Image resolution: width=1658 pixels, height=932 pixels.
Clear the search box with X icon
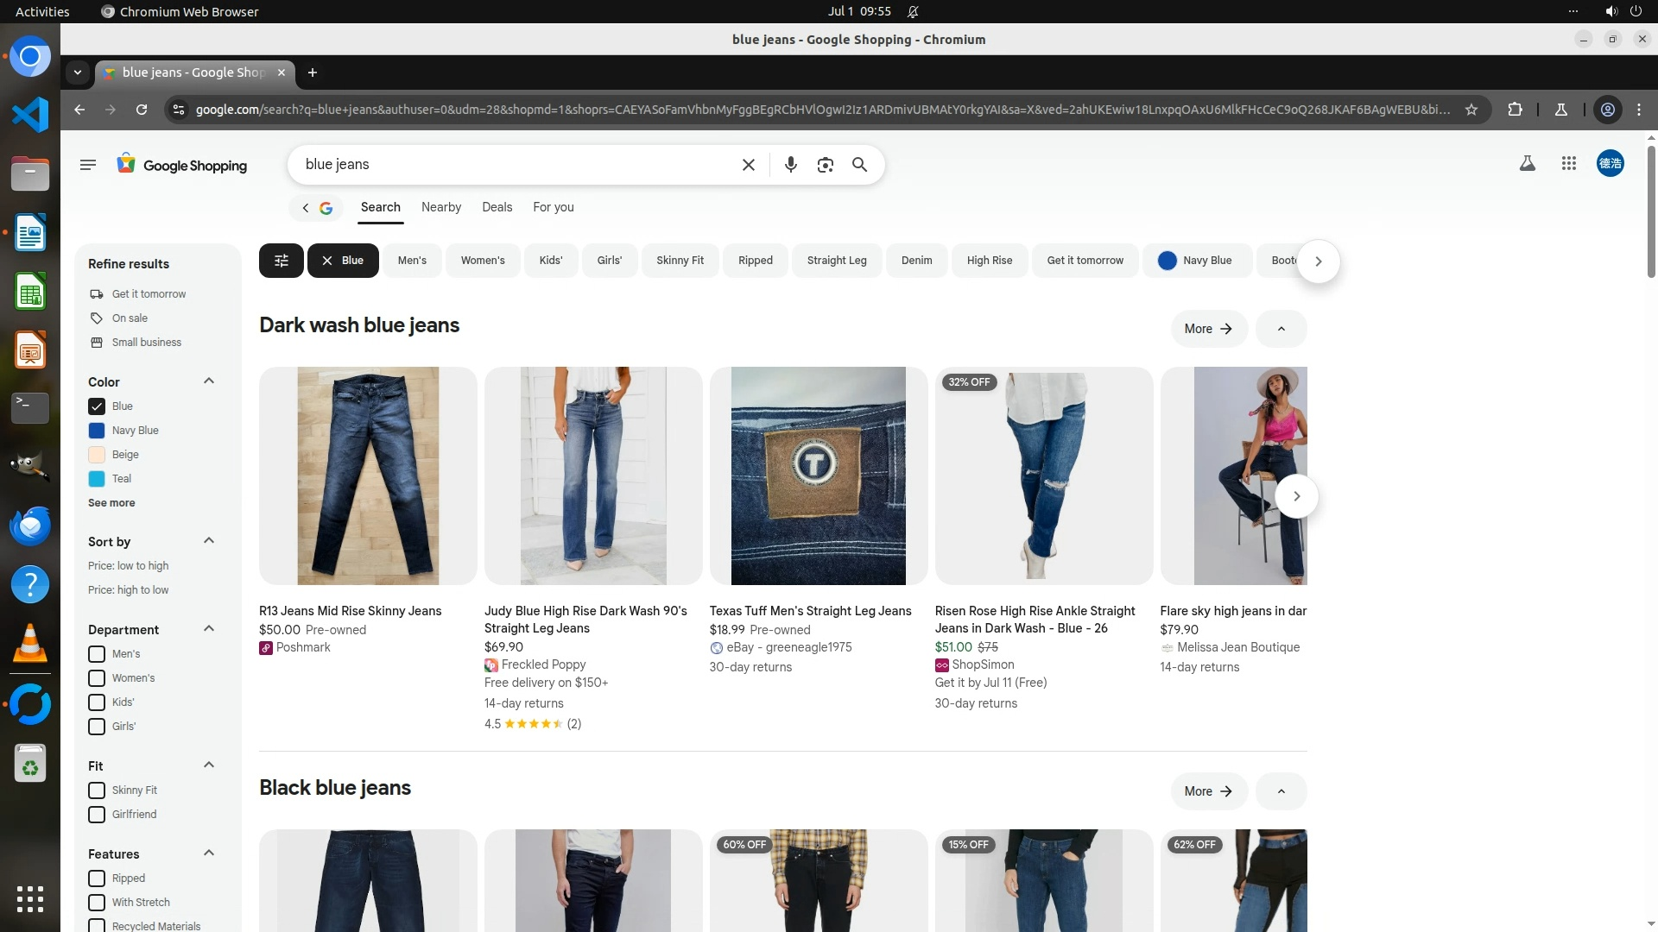coord(749,165)
